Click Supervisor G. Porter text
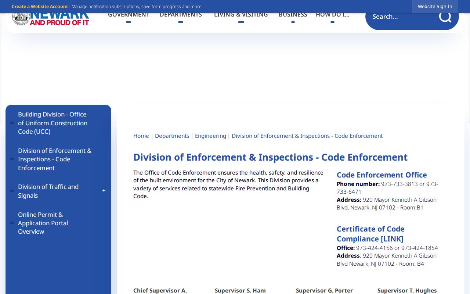Image resolution: width=470 pixels, height=294 pixels. [x=324, y=290]
